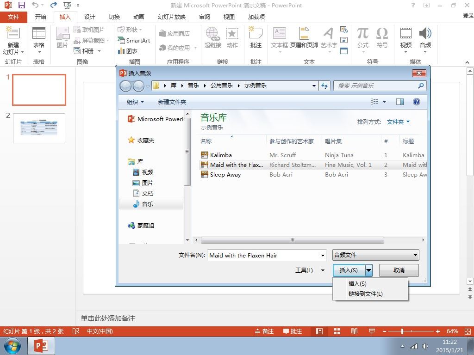Click the zoom out minus button
Image resolution: width=474 pixels, height=355 pixels.
tap(385, 331)
